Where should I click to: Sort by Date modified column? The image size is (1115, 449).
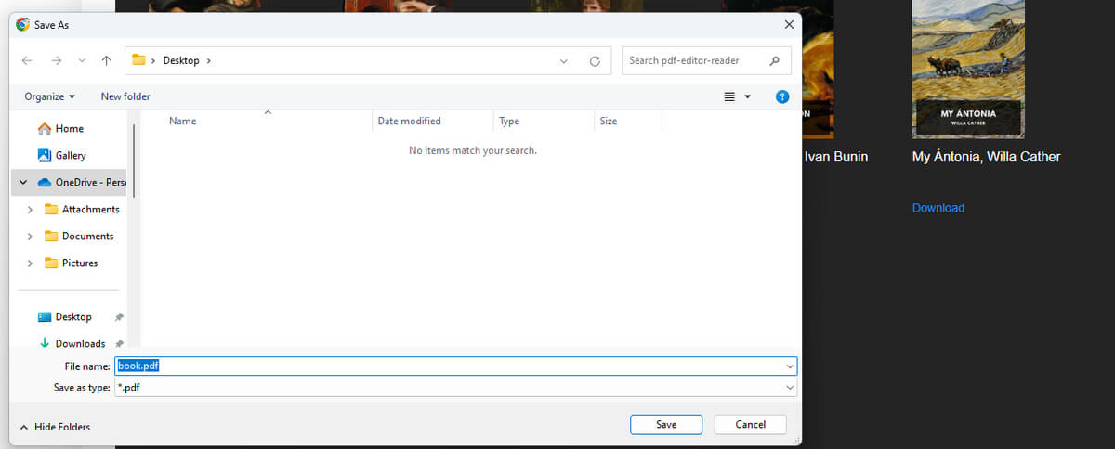pos(409,122)
